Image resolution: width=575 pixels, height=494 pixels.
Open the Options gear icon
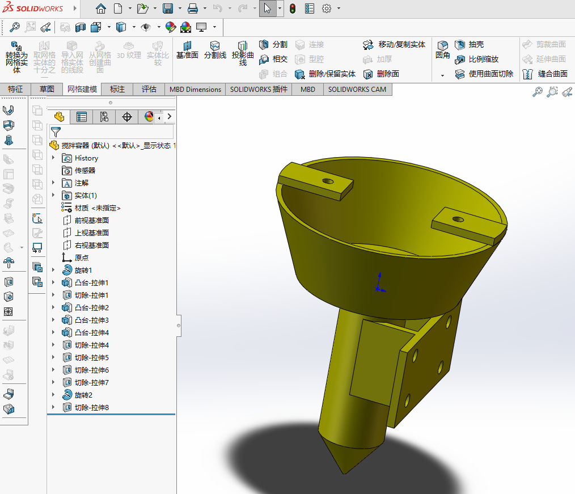(x=327, y=8)
